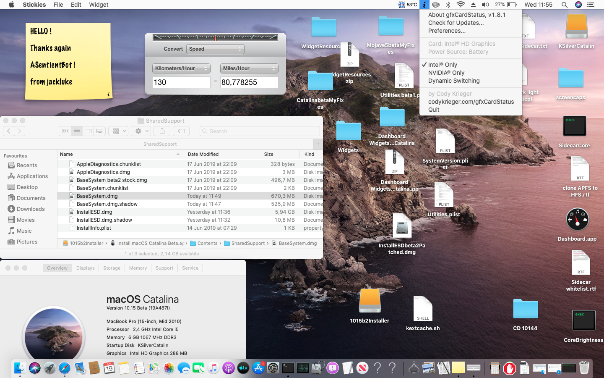Switch to Displays tab in About window
604x378 pixels.
[x=86, y=268]
